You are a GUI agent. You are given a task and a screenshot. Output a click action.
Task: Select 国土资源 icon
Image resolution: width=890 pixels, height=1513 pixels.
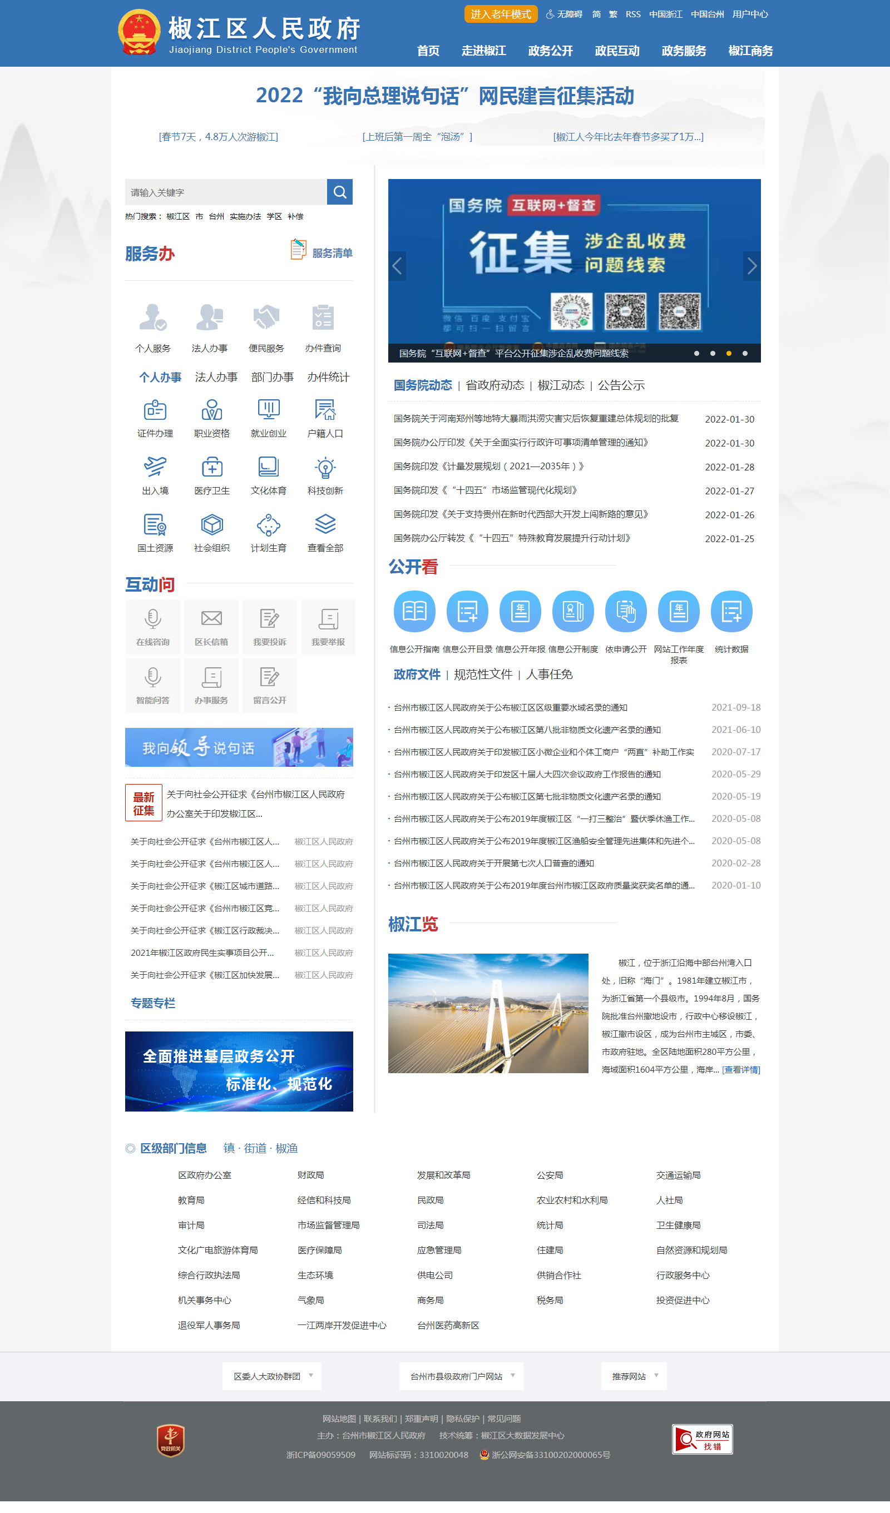tap(155, 525)
